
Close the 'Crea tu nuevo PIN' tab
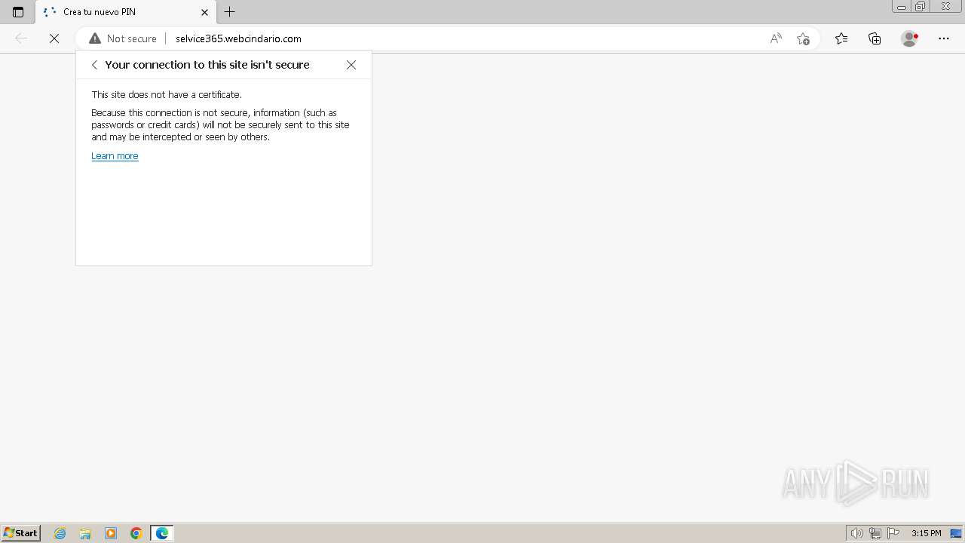click(204, 12)
